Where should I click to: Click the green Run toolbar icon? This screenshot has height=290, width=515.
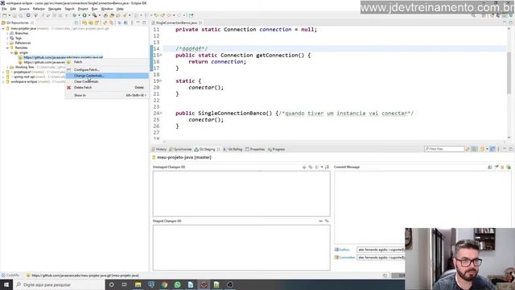pos(84,15)
